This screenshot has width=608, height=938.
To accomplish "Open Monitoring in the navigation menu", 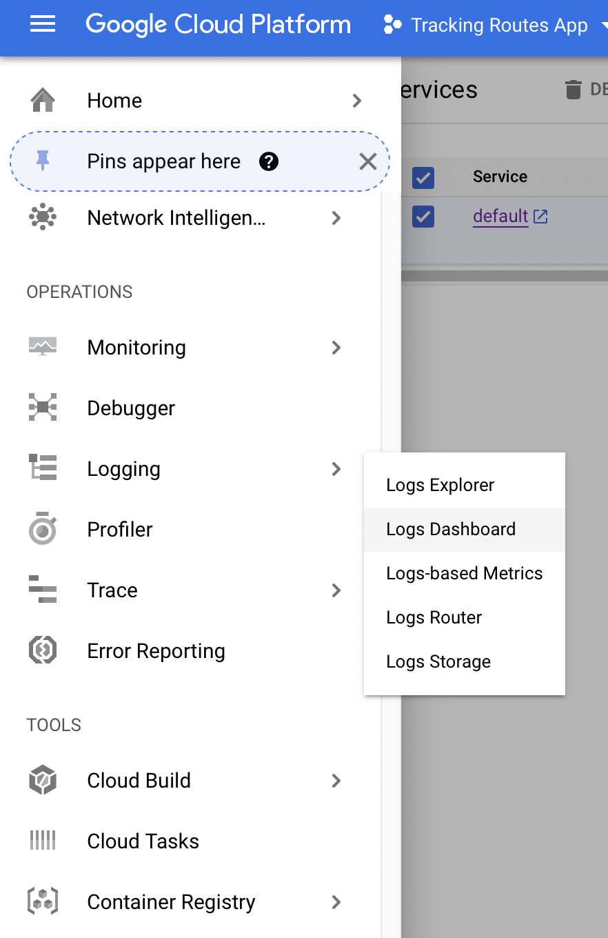I will (136, 348).
